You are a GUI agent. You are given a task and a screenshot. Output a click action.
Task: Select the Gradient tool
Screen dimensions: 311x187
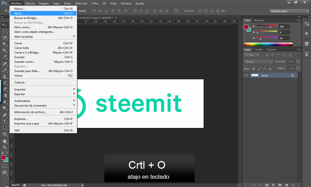4,96
